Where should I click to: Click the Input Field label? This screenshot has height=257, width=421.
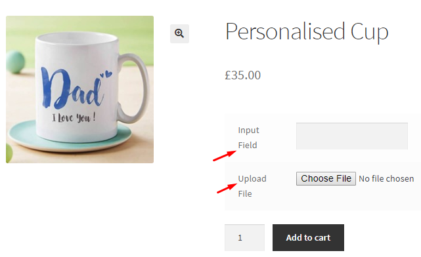point(248,138)
